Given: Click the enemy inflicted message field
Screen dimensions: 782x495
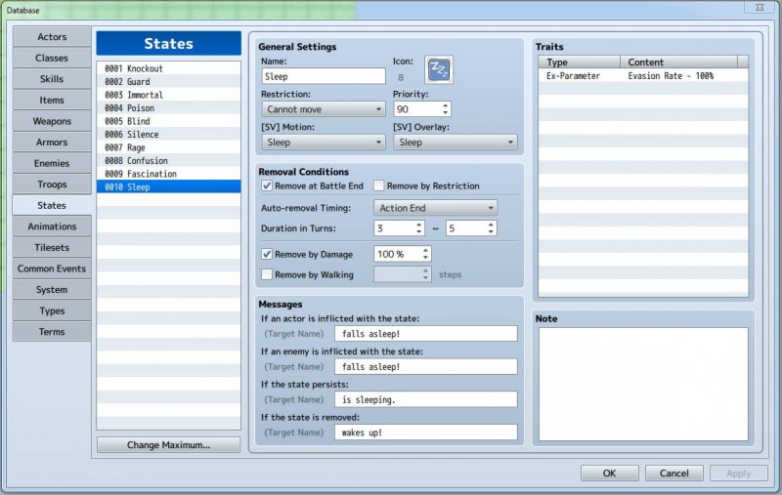Looking at the screenshot, I should (426, 366).
